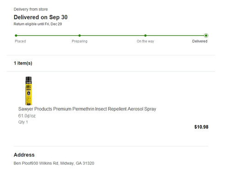Click the Delivered on Sep 30 heading
The image size is (229, 185).
41,17
